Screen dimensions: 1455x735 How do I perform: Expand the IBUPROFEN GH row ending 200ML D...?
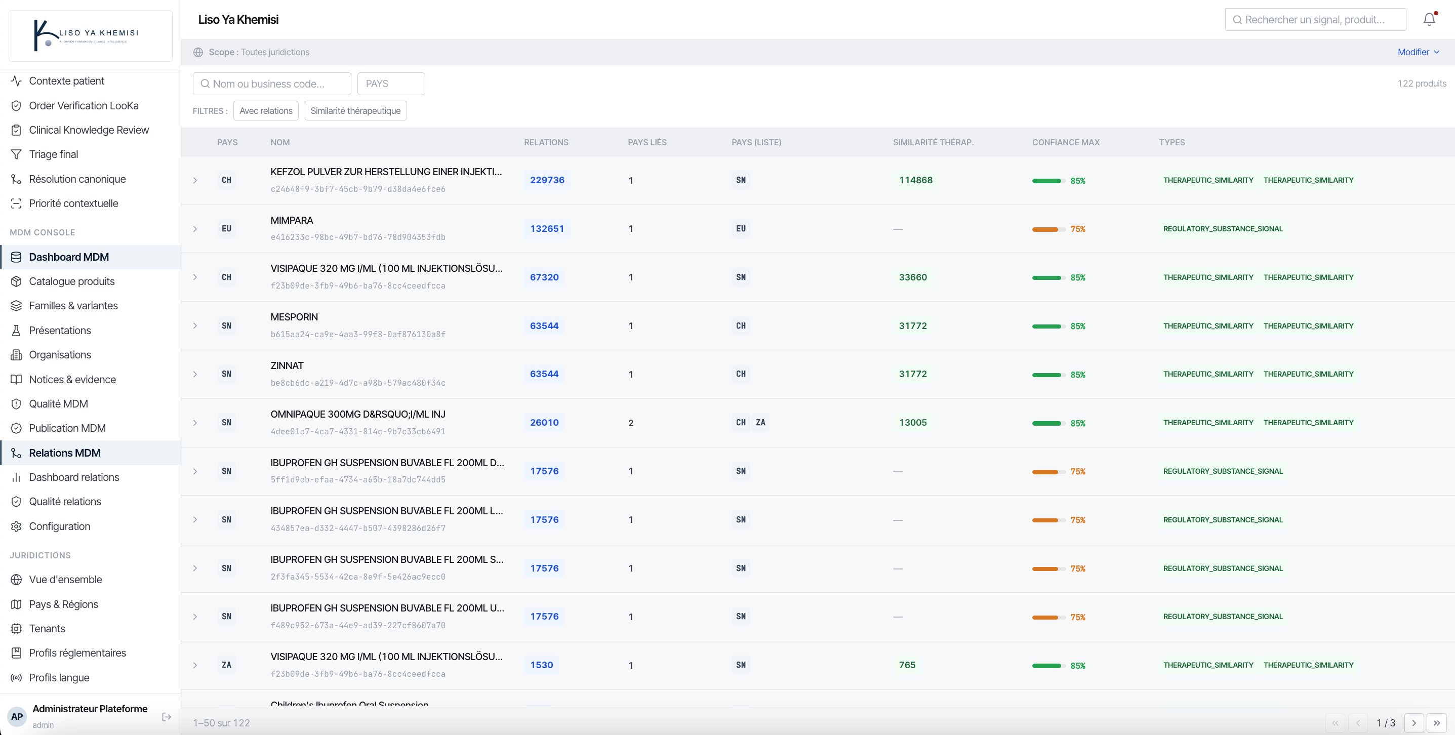195,471
